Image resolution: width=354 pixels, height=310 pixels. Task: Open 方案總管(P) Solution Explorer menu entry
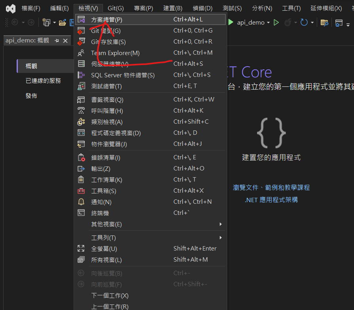coord(150,20)
